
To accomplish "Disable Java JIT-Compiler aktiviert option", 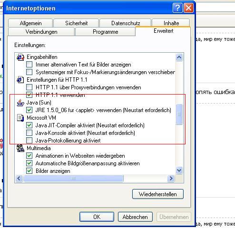I will 29,125.
